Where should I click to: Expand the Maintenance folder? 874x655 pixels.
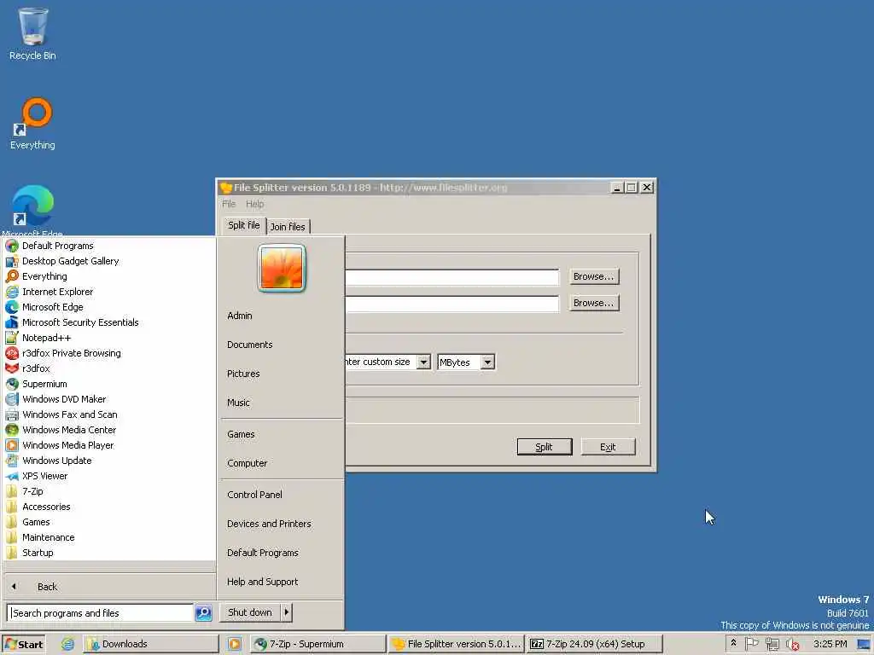48,537
